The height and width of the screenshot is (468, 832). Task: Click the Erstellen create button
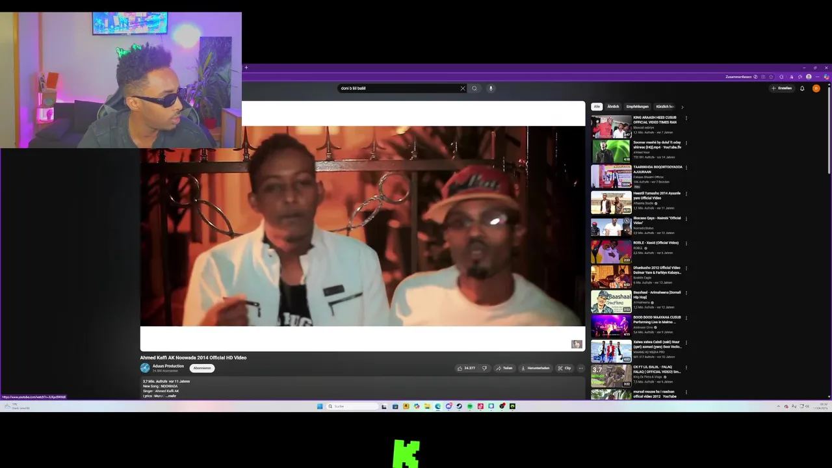782,88
